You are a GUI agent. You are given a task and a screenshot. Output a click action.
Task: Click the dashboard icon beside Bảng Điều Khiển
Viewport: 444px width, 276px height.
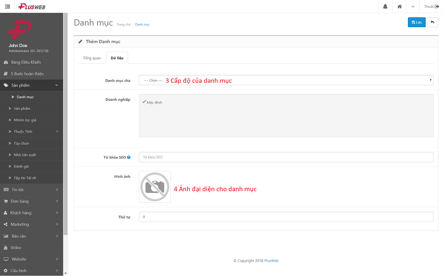[6, 62]
